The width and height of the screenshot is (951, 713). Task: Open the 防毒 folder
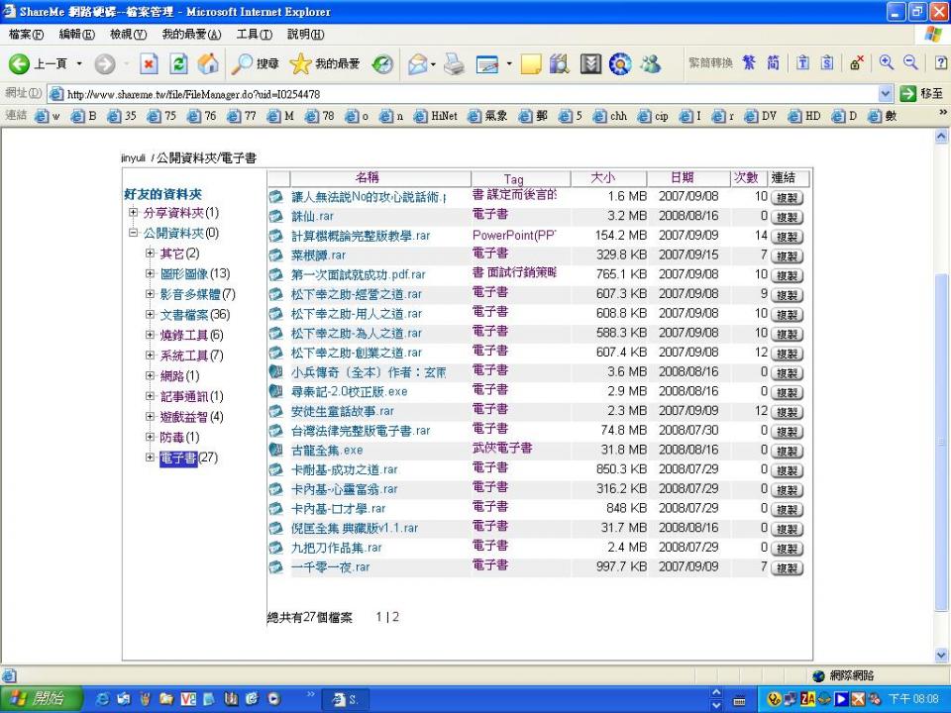tap(171, 437)
